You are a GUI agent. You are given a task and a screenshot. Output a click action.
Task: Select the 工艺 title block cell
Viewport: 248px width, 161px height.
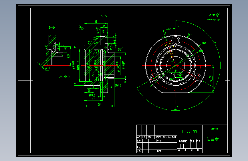(x=138, y=151)
